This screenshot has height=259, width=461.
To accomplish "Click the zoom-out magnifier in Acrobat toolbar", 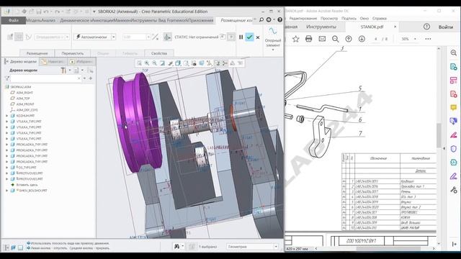I will pos(336,39).
